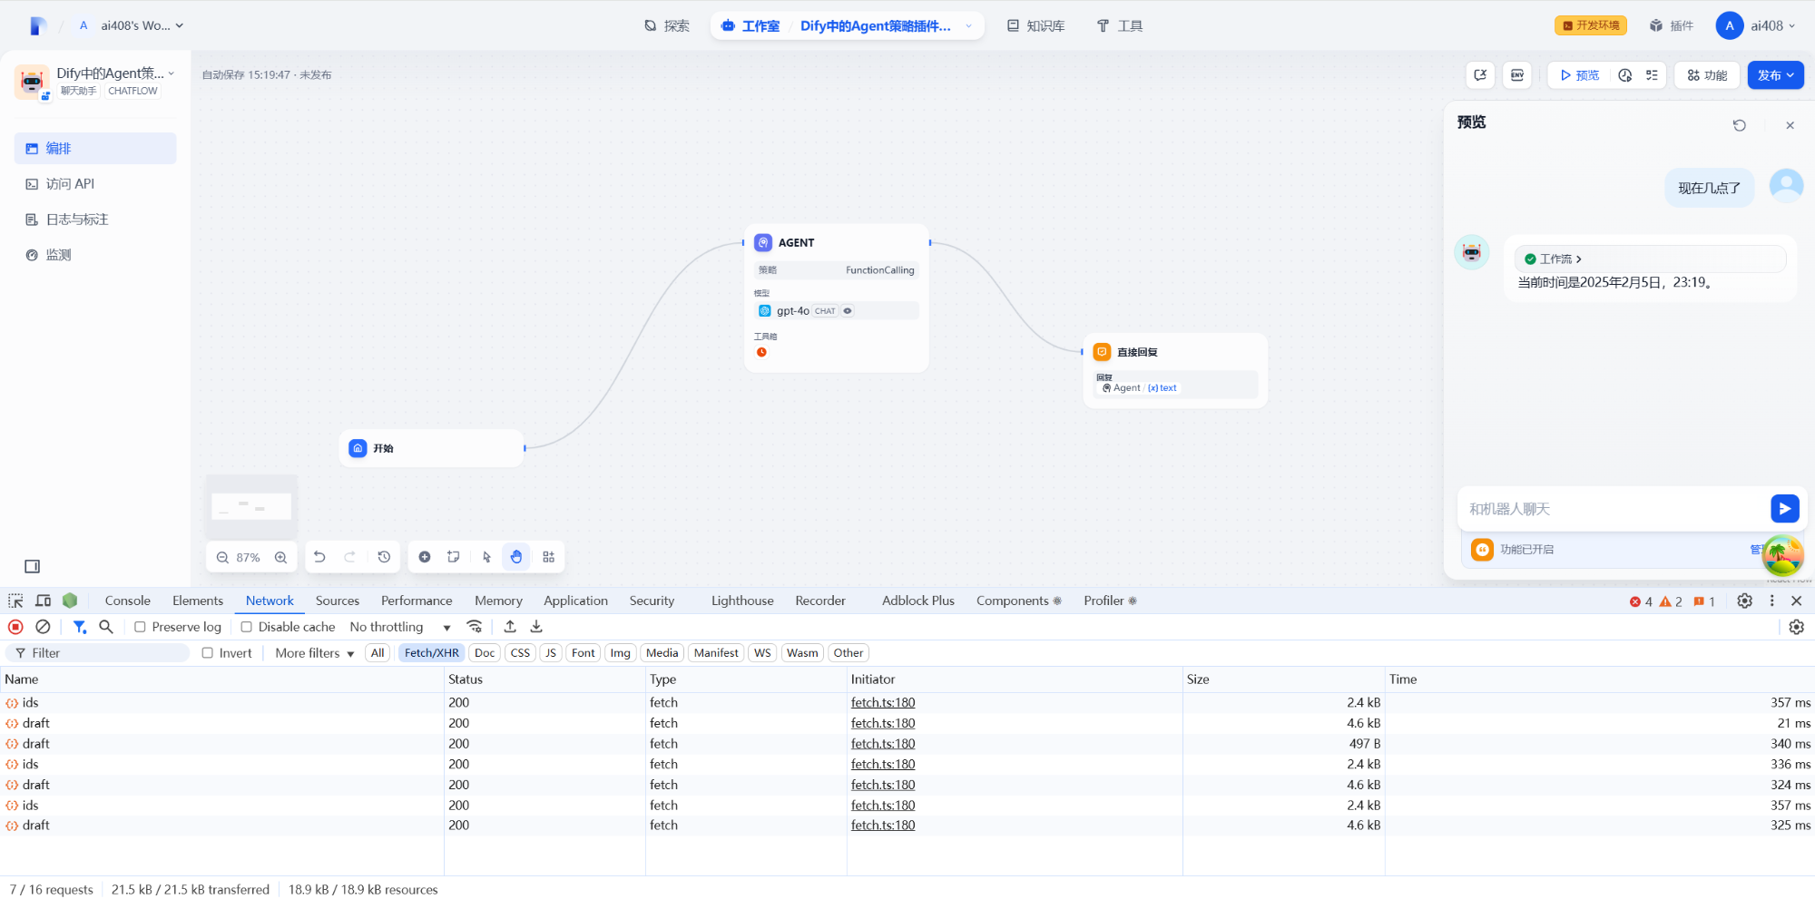Viewport: 1815px width, 899px height.
Task: Open fetch.ts:180 initiator of first ids request
Action: (x=883, y=703)
